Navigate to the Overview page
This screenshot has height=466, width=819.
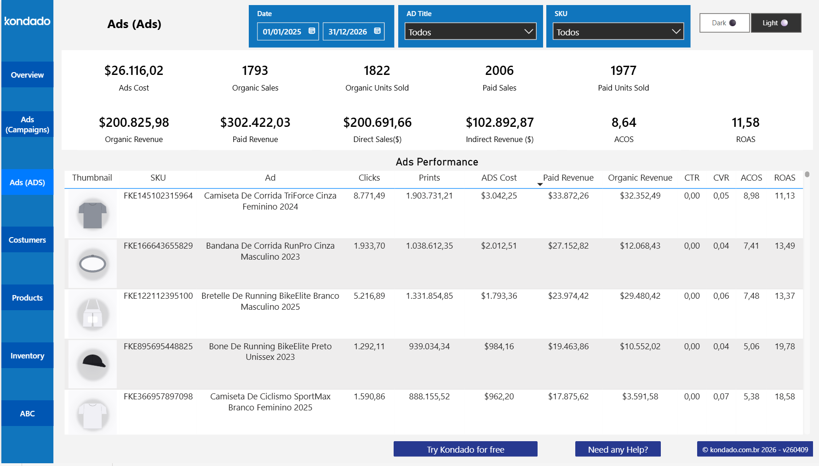tap(27, 74)
